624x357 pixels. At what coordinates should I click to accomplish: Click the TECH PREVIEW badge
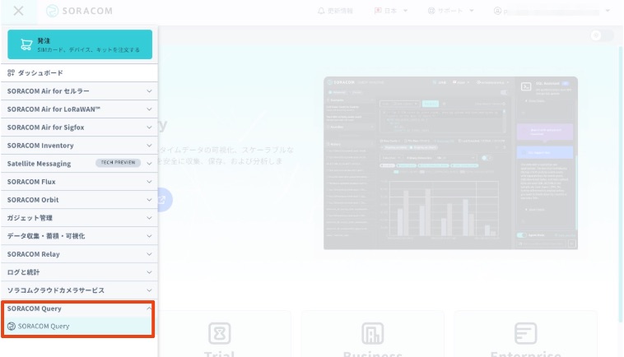click(x=118, y=163)
